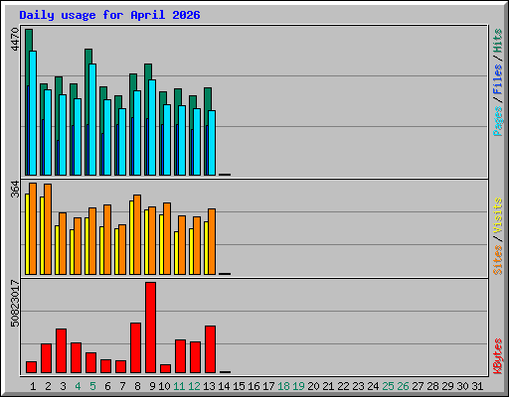Click weekend day label 5 on the x-axis
This screenshot has height=397, width=509.
[92, 386]
